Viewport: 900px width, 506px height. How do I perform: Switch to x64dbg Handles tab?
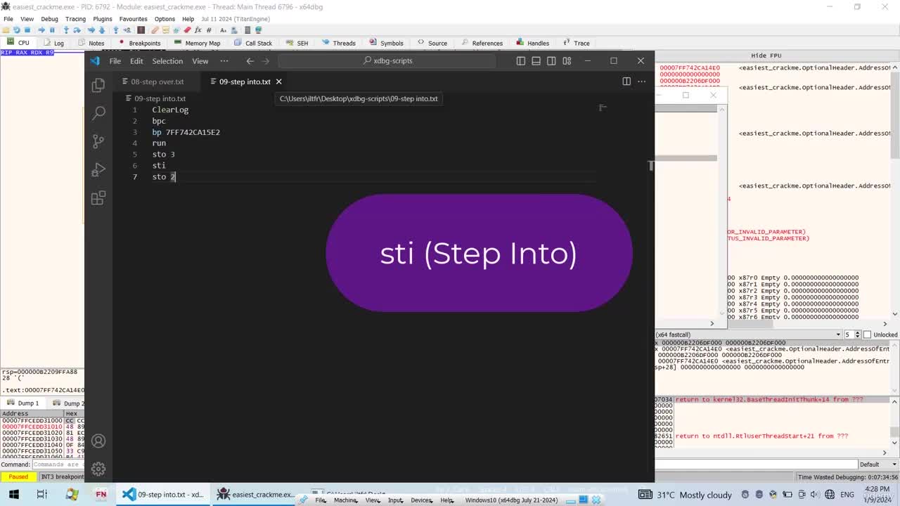(x=532, y=43)
